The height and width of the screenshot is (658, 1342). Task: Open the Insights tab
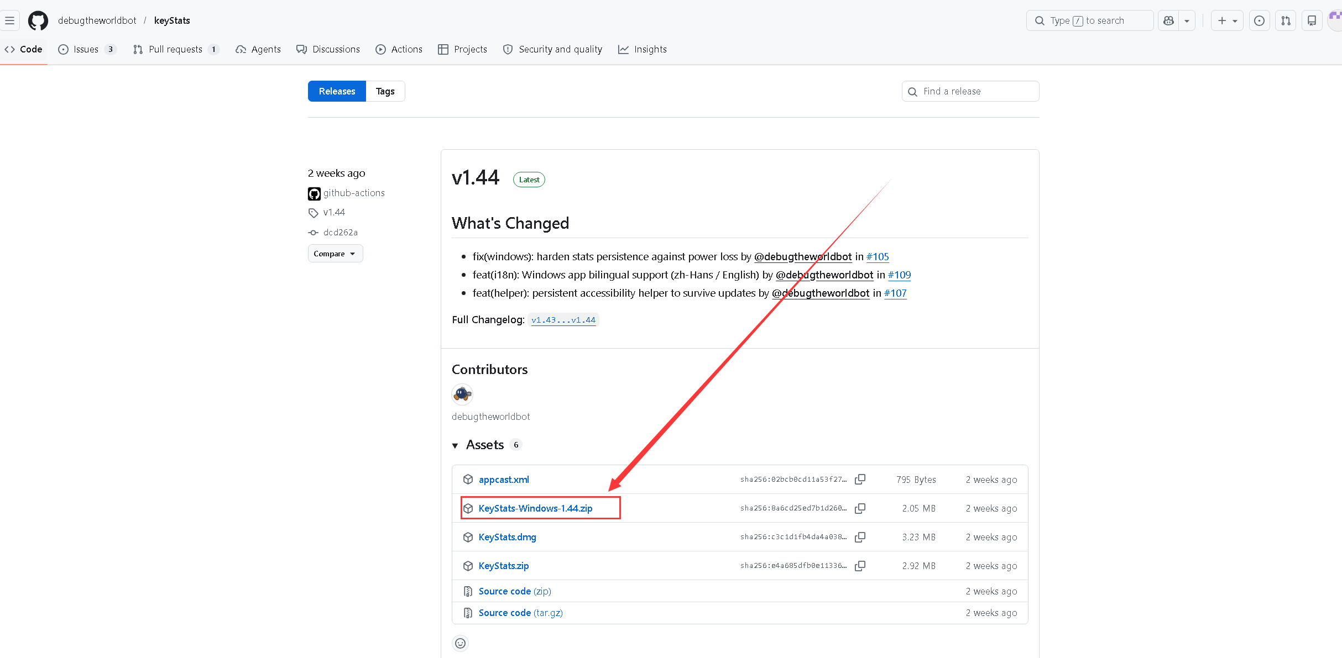(x=643, y=49)
